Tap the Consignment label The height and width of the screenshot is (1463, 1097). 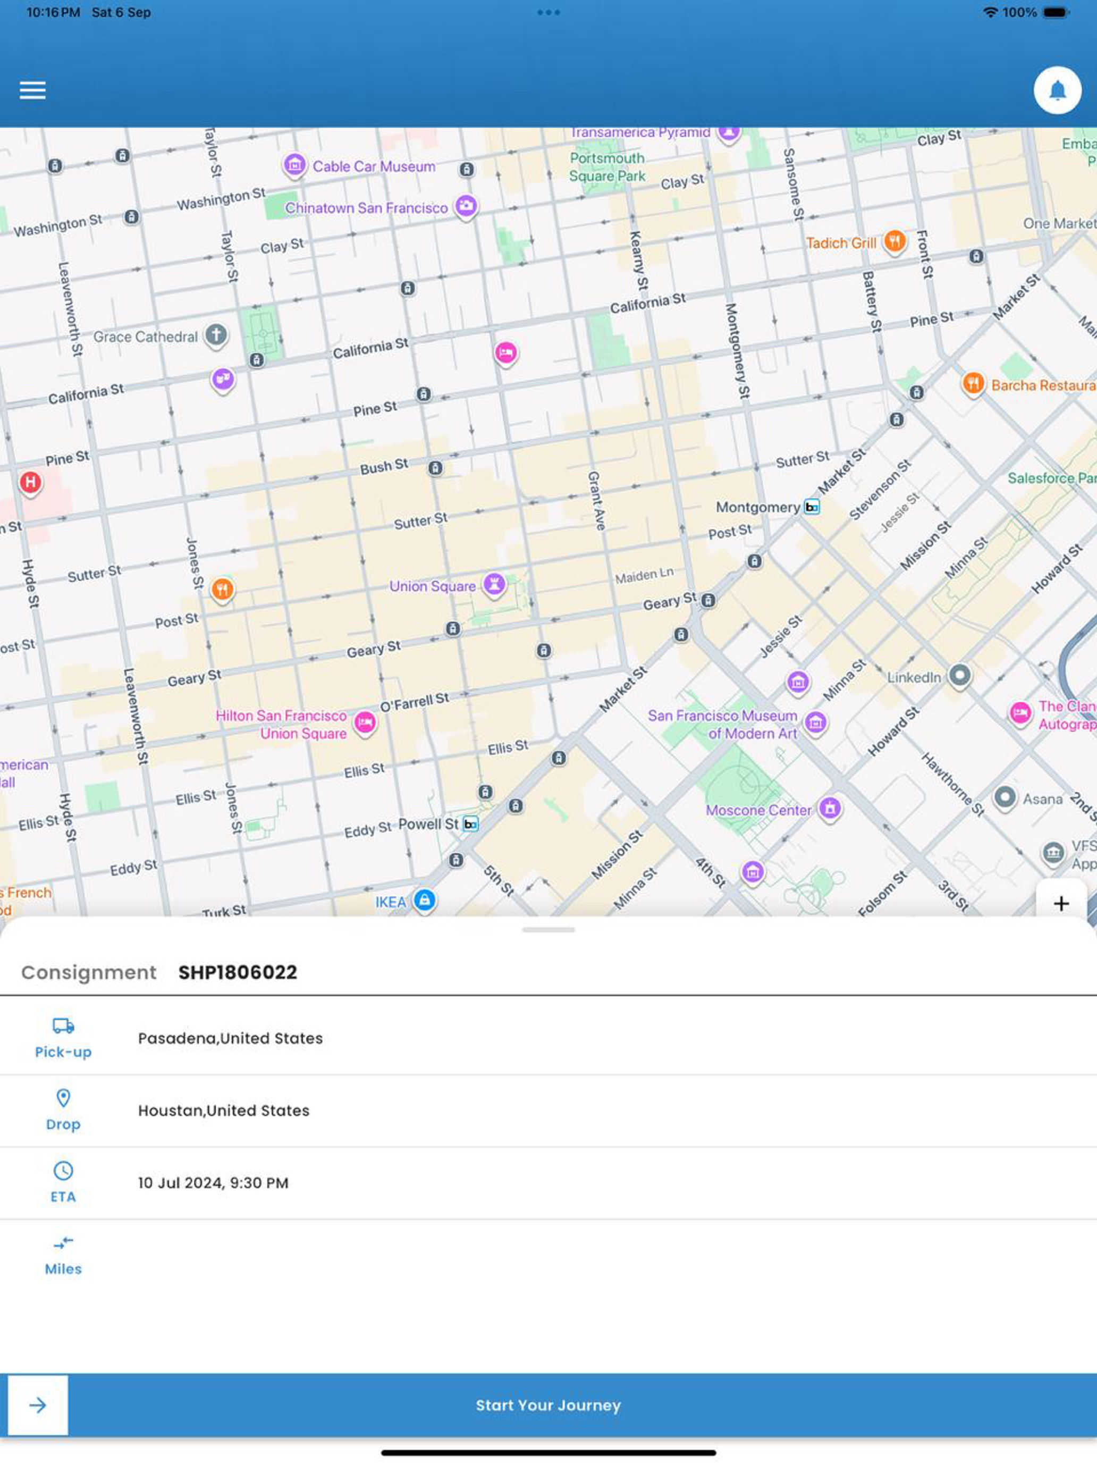click(89, 972)
